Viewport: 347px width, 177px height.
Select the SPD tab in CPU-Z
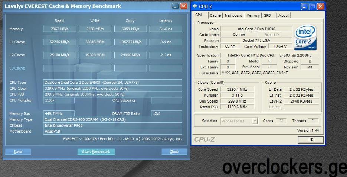coord(267,15)
